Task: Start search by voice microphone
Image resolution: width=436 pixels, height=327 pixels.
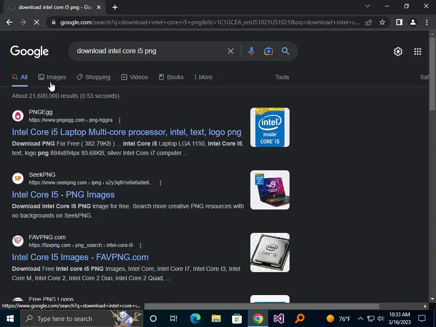Action: click(251, 51)
